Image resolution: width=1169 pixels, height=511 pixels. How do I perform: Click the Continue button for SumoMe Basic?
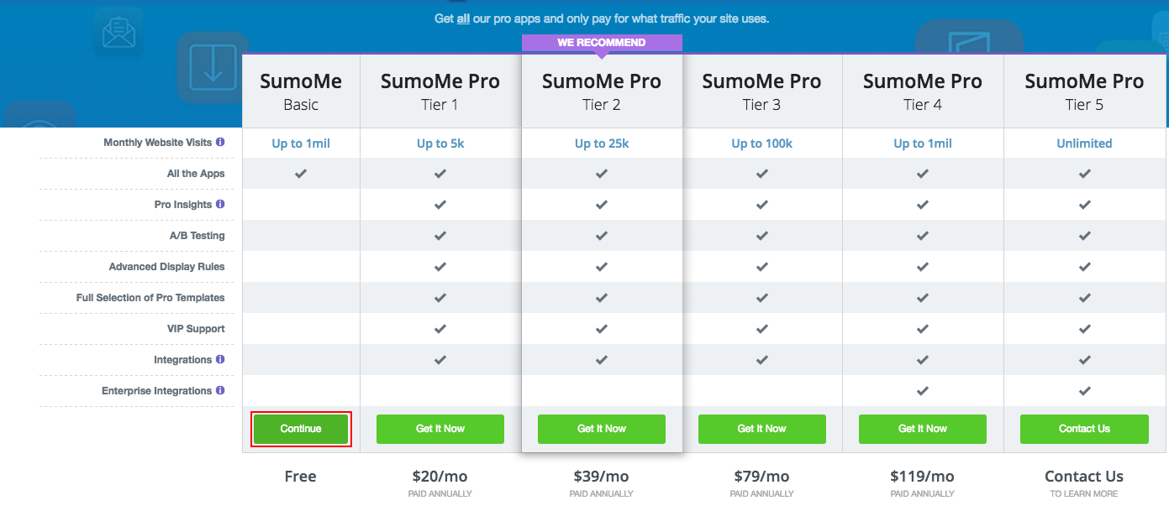pos(301,429)
